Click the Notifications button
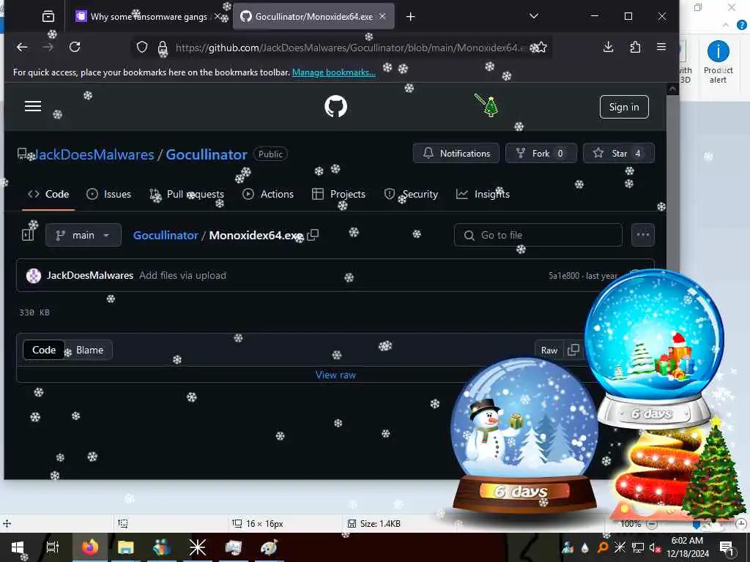Viewport: 750px width, 562px height. (456, 154)
